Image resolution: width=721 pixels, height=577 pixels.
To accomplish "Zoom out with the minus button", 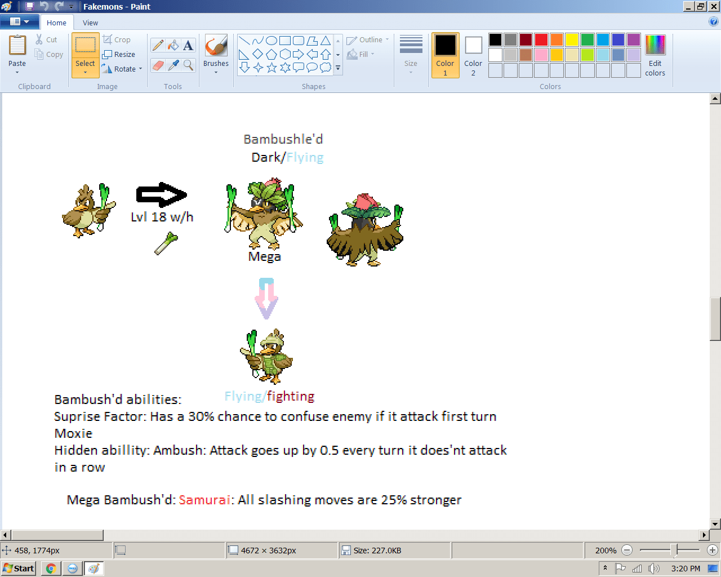I will [627, 550].
